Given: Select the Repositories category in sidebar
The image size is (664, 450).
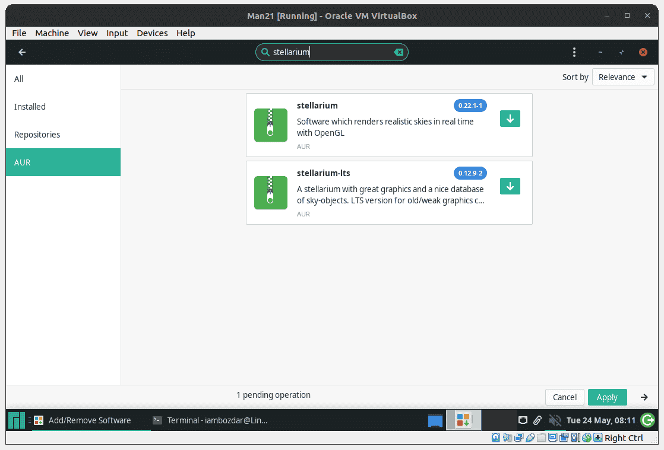Looking at the screenshot, I should click(63, 135).
